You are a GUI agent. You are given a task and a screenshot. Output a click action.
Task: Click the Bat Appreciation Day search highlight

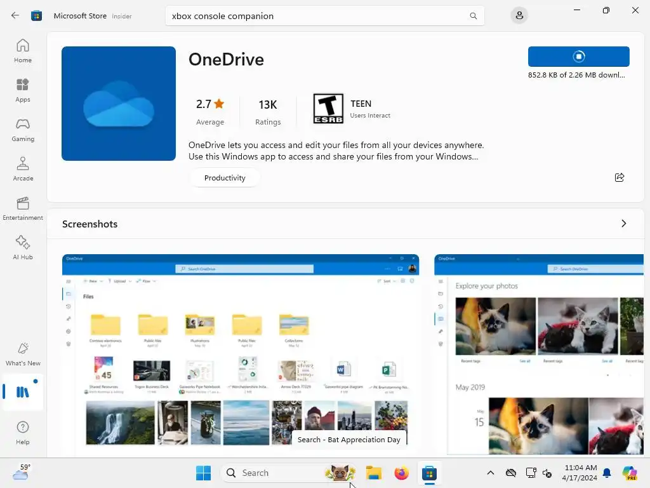(340, 472)
